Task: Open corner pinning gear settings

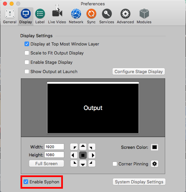Action: point(155,164)
